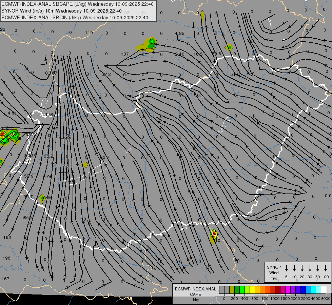Image resolution: width=332 pixels, height=305 pixels.
Task: Click the 30 m/s wind arrow in legend
Action: point(310,268)
